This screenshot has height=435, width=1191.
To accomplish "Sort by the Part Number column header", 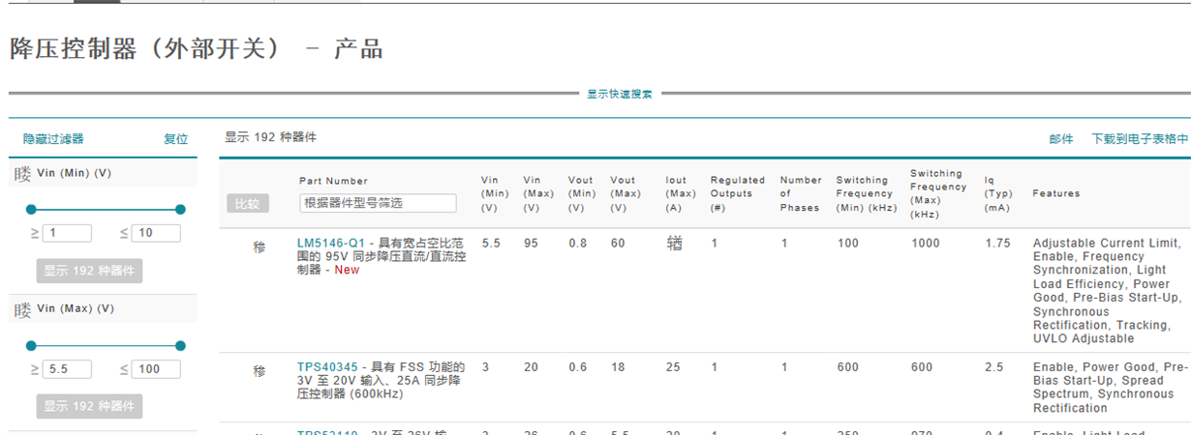I will point(333,181).
